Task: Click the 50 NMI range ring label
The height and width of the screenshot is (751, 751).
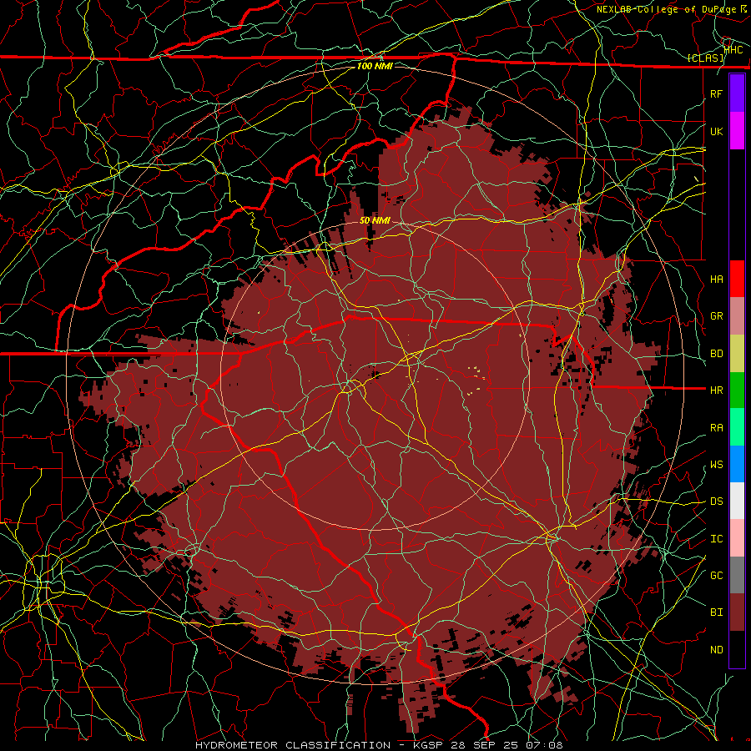Action: 375,220
